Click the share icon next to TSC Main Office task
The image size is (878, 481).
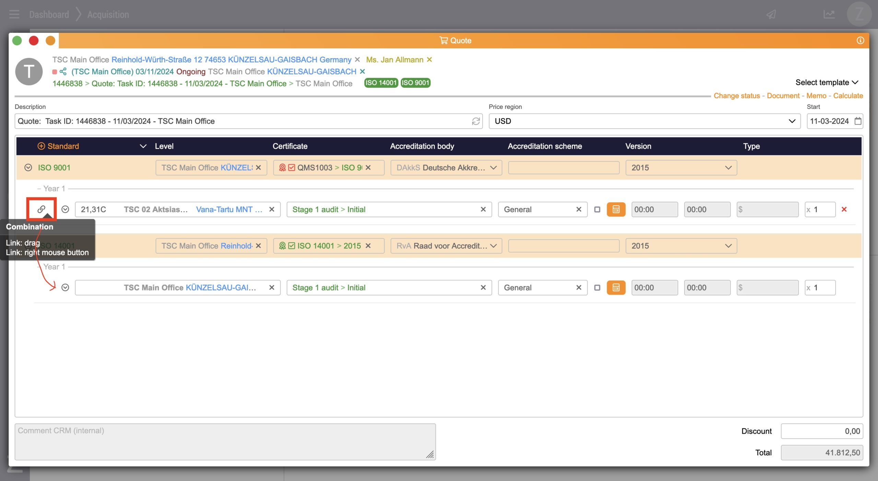[x=63, y=71]
